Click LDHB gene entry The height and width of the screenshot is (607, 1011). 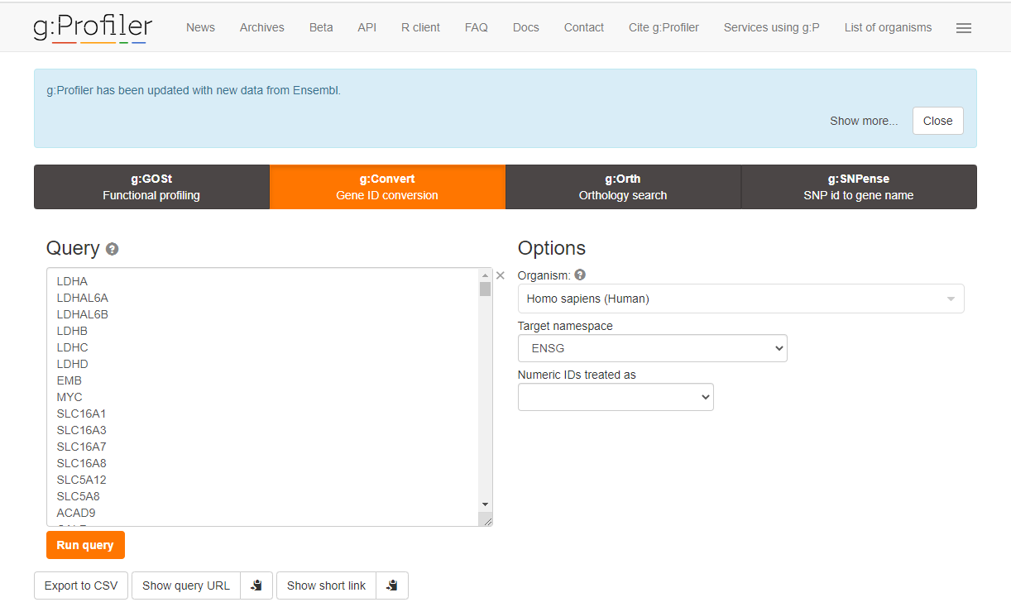click(72, 331)
